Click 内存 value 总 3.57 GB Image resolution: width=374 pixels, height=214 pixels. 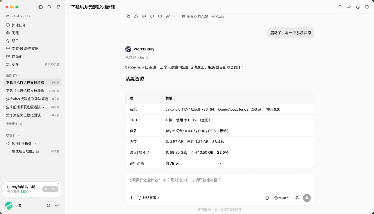[x=194, y=142]
